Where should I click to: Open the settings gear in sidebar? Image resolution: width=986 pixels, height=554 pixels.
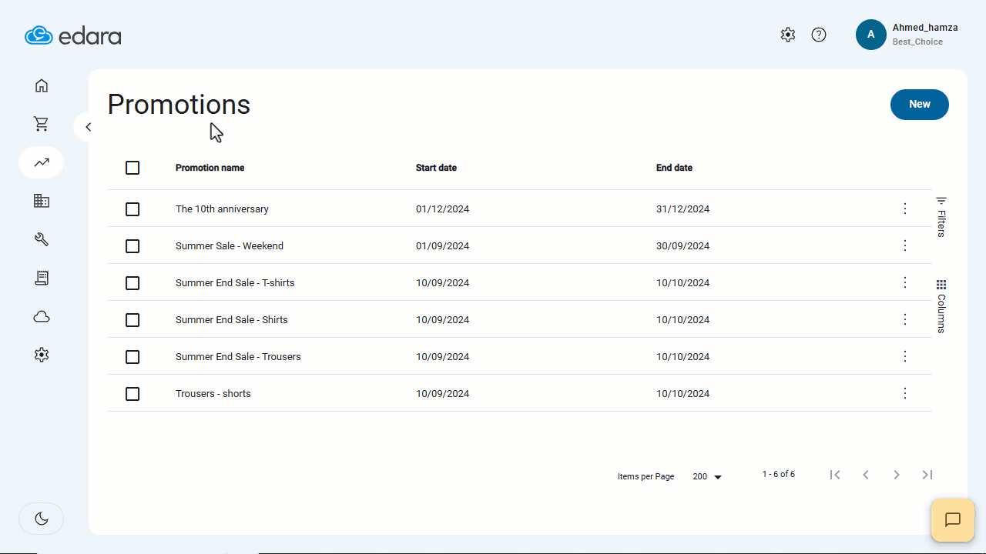pos(42,355)
